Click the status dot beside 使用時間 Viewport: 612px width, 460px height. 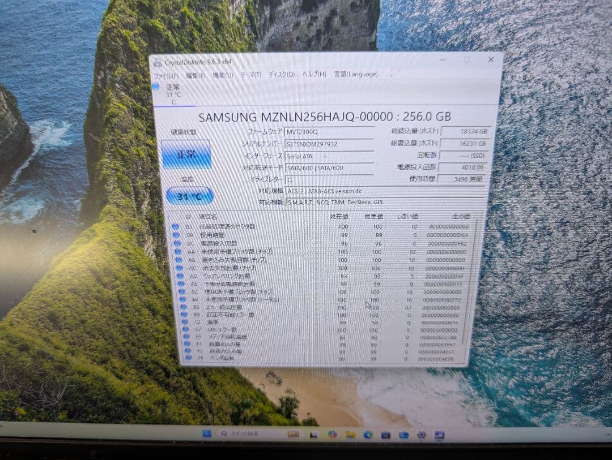[x=176, y=234]
